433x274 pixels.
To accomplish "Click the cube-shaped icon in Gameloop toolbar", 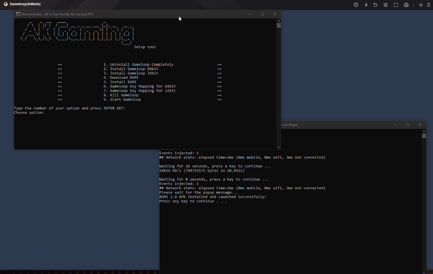I will pos(406,5).
